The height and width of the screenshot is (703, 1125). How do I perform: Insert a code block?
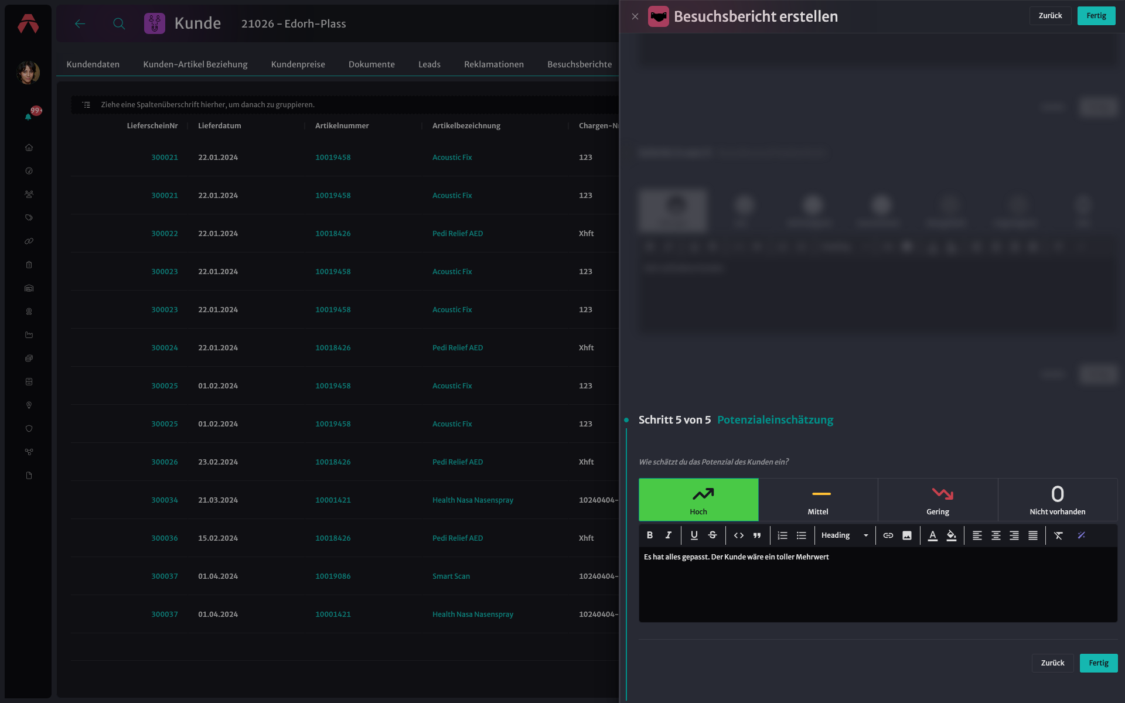click(738, 535)
